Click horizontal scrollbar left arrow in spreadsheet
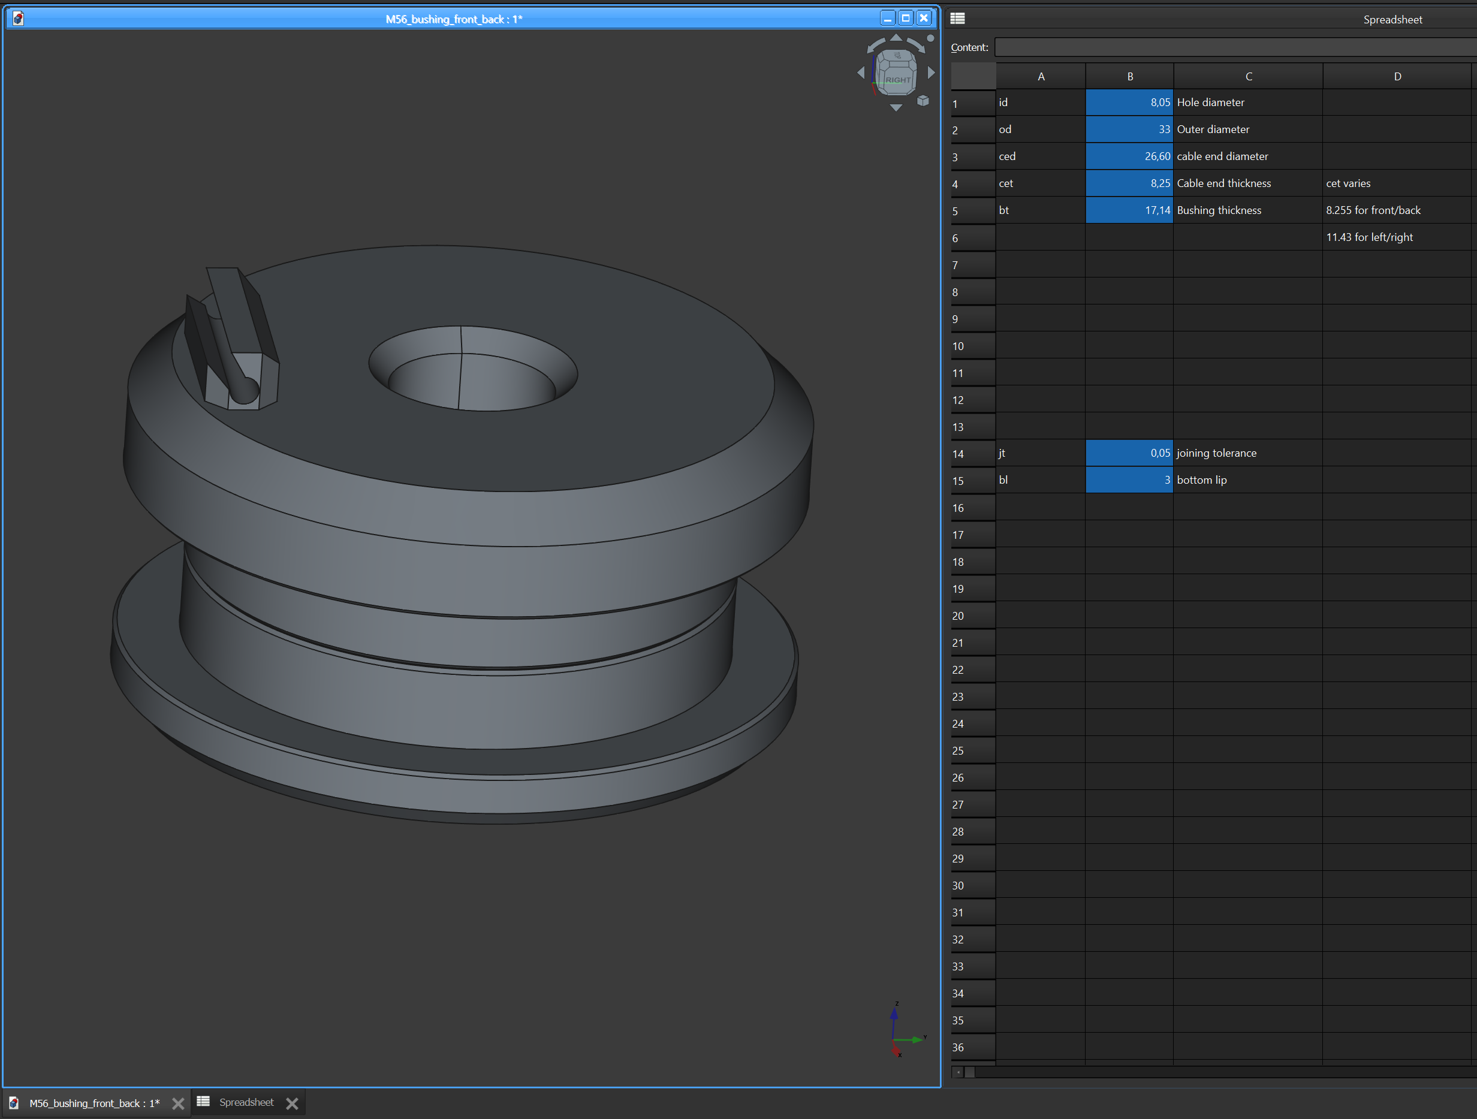 [958, 1072]
